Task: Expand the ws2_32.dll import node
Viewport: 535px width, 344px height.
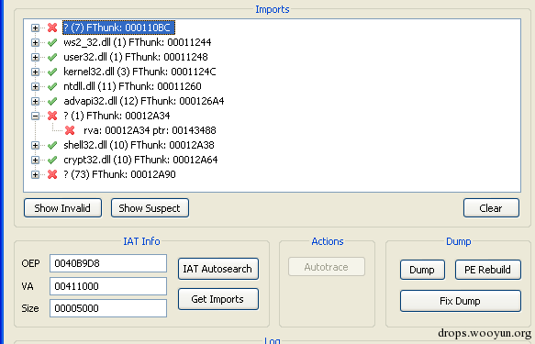Action: pos(35,42)
